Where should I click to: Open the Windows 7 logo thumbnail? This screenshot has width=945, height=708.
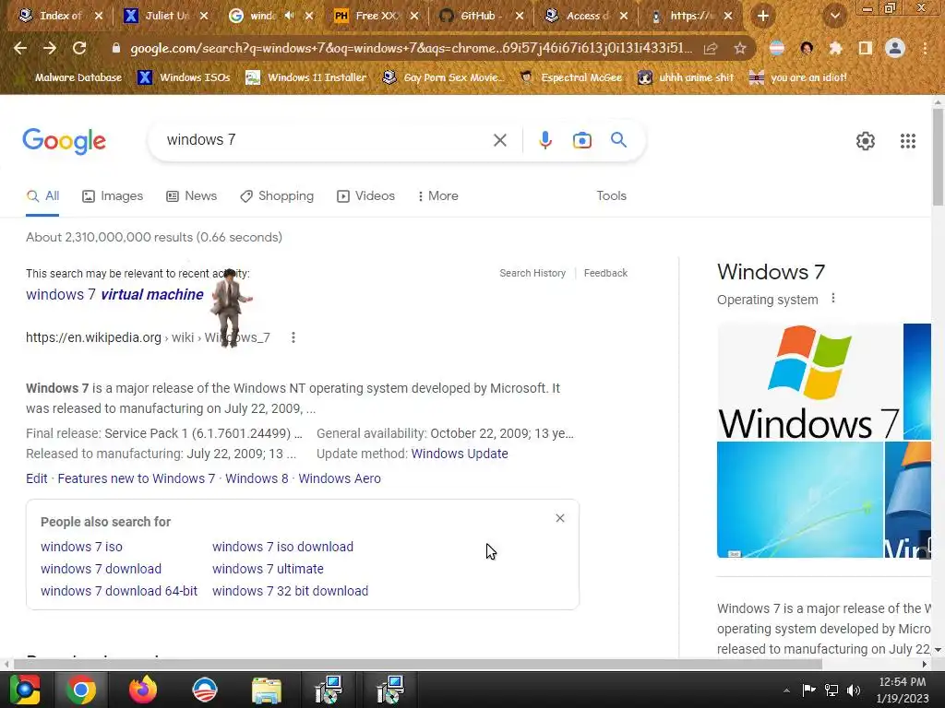point(808,383)
